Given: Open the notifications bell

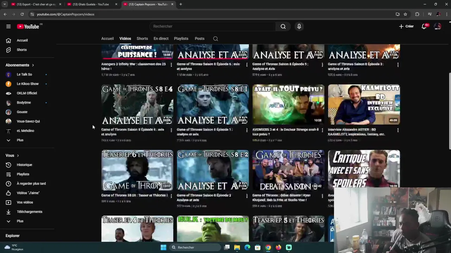Looking at the screenshot, I should (424, 26).
